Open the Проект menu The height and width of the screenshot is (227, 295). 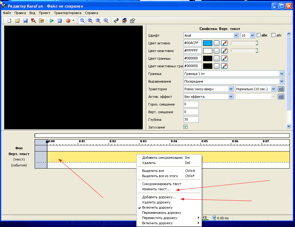(x=45, y=13)
